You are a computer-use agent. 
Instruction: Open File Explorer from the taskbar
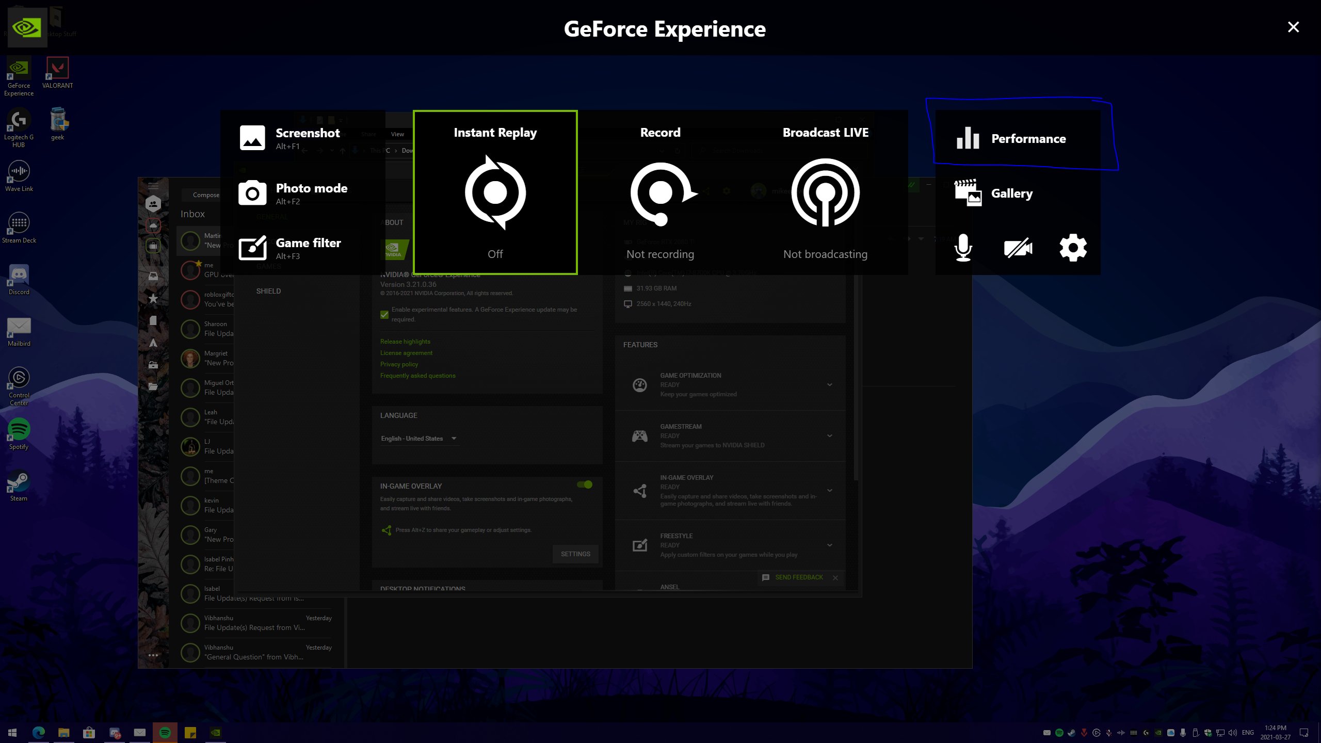63,733
